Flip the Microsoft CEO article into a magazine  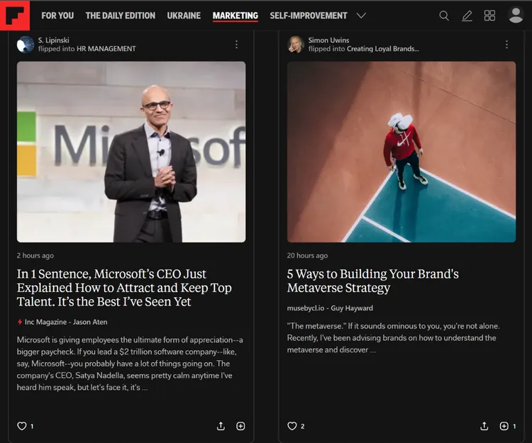pos(240,426)
